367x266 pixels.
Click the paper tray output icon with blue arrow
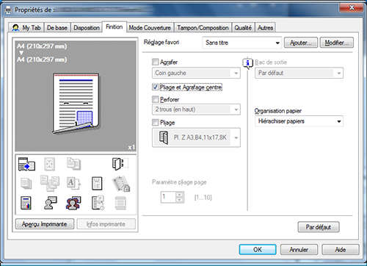[x=26, y=164]
